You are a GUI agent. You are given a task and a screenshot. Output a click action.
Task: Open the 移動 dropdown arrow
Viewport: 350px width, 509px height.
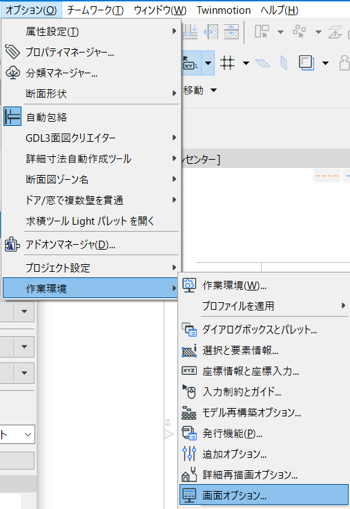pos(213,90)
